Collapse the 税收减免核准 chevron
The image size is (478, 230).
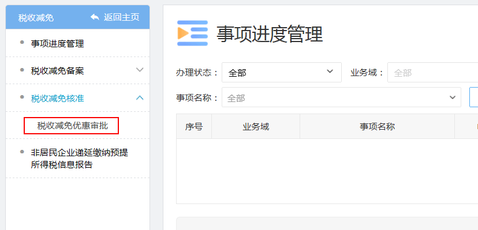[x=140, y=97]
